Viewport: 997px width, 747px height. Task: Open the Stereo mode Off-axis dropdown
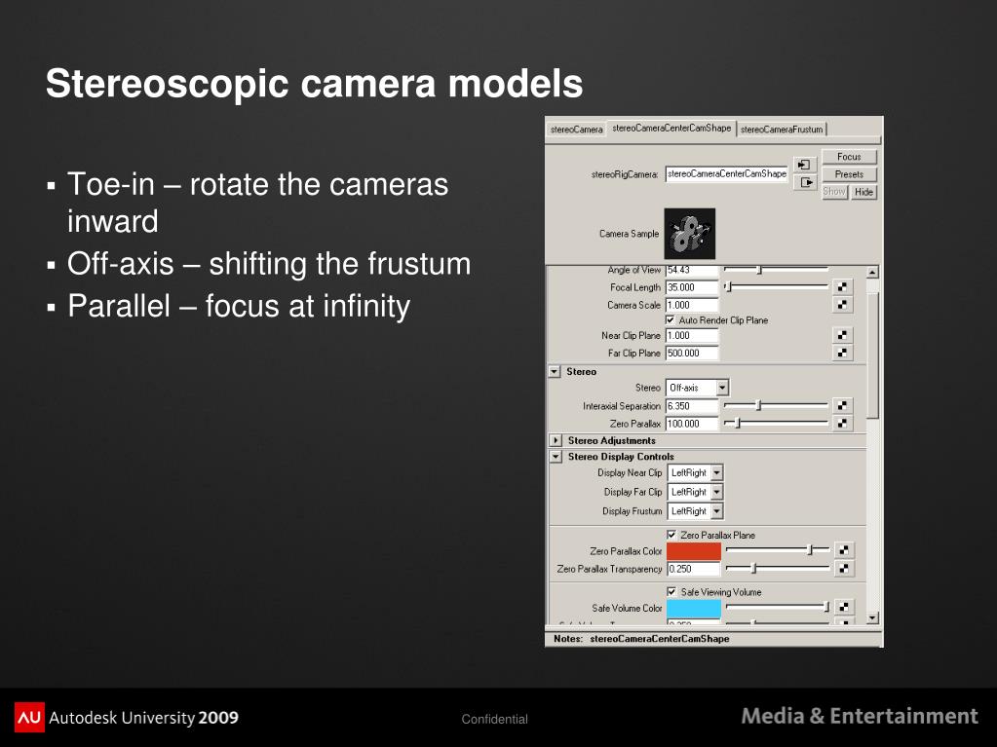(698, 388)
